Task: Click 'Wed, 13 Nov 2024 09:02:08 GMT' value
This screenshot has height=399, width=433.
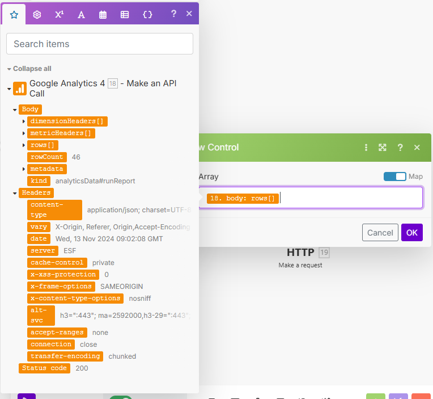Action: click(x=109, y=239)
